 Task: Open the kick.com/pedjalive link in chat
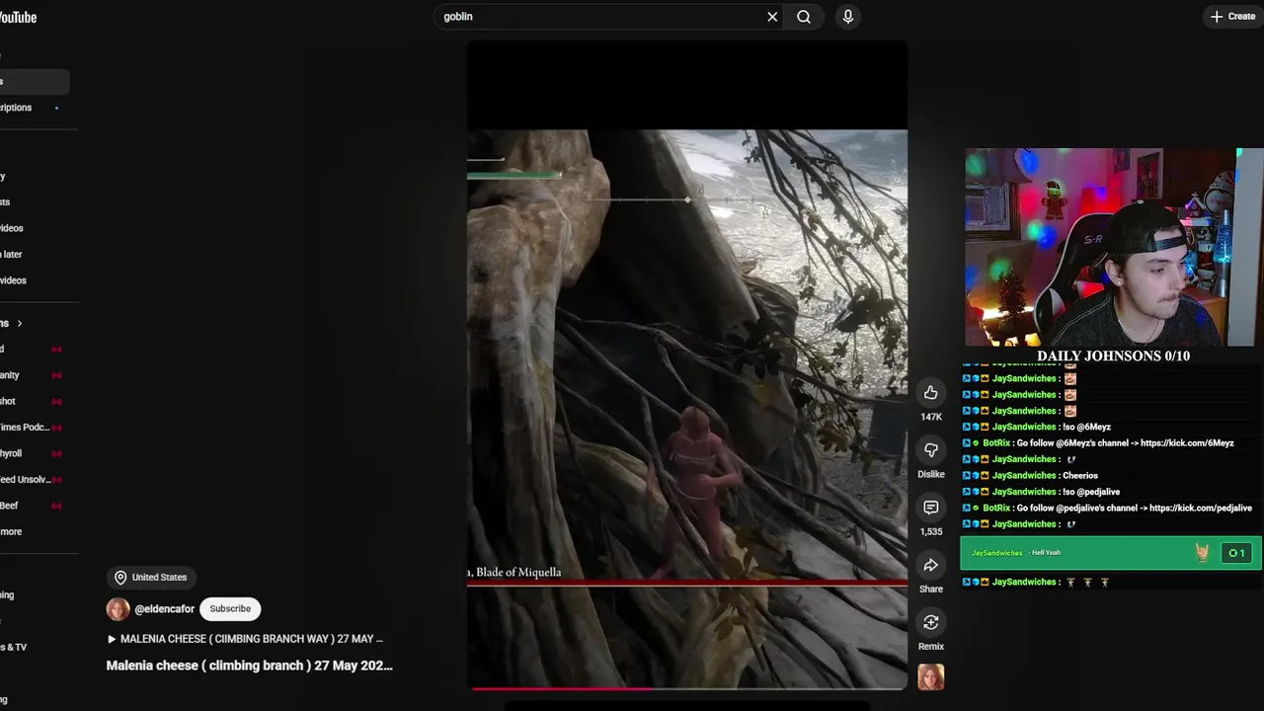[1201, 508]
